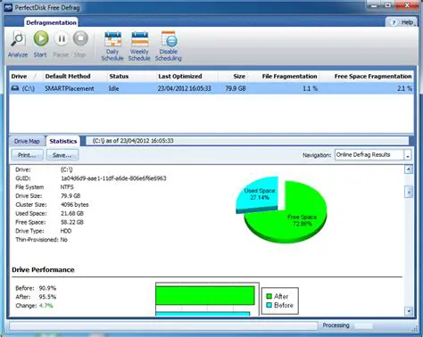
Task: Click the 58.22 GB free space value
Action: pos(72,222)
